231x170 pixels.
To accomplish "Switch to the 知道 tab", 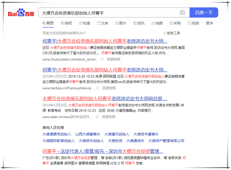I will click(84, 23).
